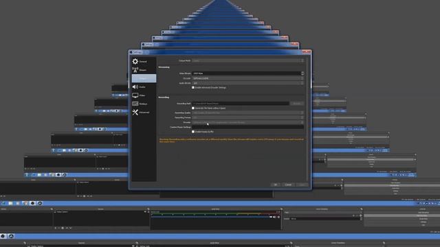Open the Audio settings speaker section

(144, 87)
